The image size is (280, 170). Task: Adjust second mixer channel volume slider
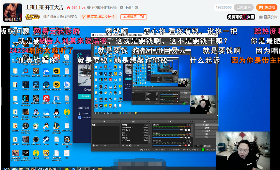[x=168, y=137]
